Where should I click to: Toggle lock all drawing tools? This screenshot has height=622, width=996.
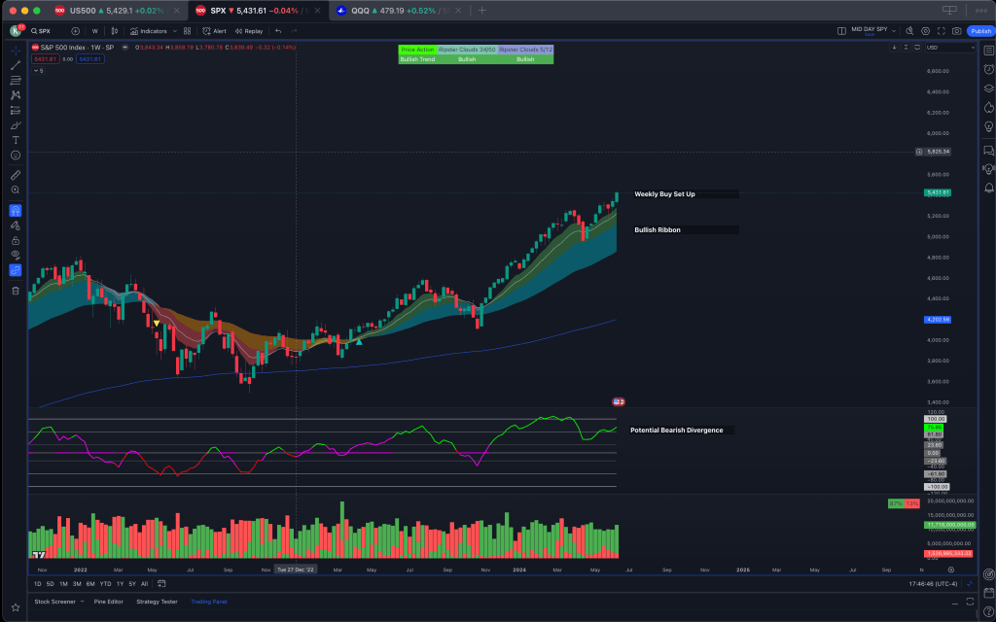16,240
